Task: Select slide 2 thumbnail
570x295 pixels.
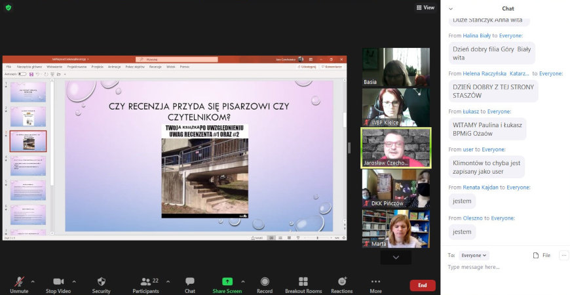Action: (x=28, y=117)
